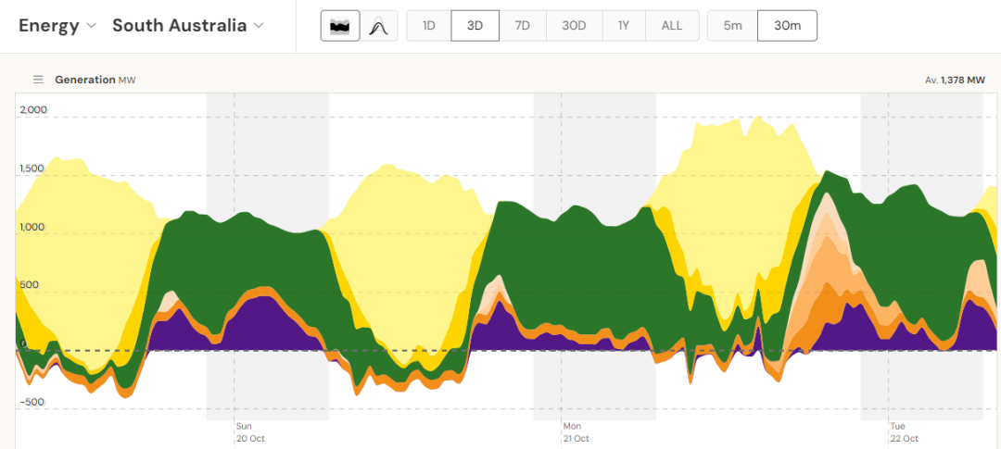This screenshot has height=449, width=1001.
Task: Set interval to 30m
Action: click(787, 26)
